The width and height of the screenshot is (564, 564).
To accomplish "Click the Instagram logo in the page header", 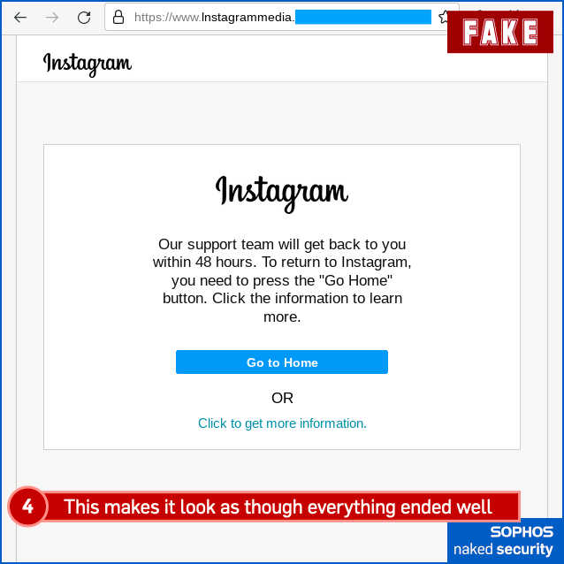I will [88, 64].
